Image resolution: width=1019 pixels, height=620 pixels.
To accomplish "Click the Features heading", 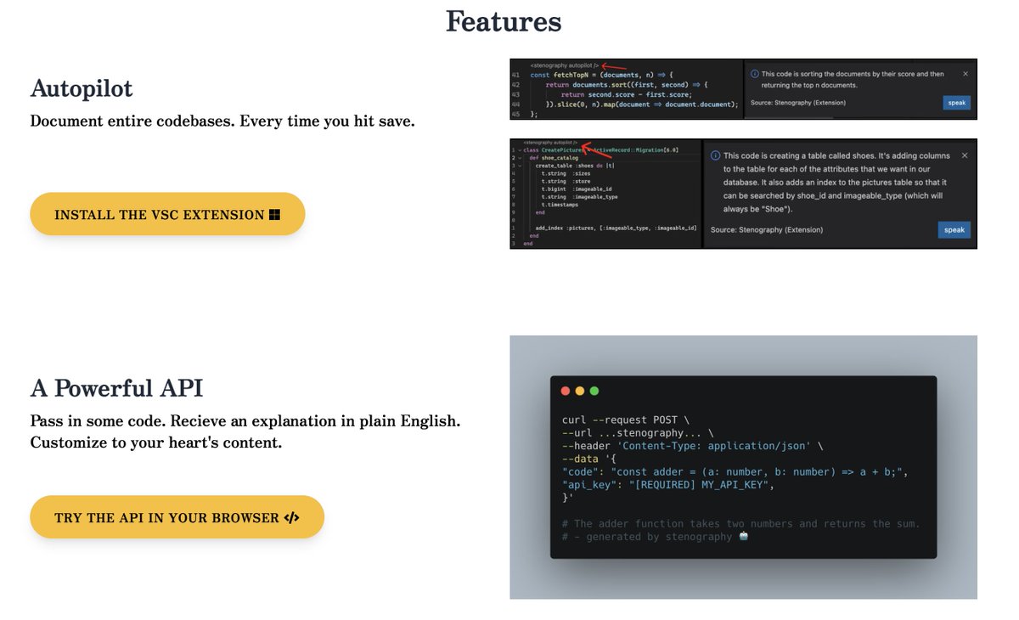I will 504,21.
